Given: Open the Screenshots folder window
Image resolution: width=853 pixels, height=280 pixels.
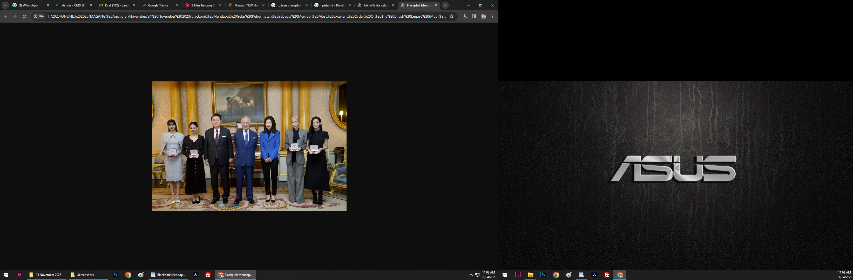Looking at the screenshot, I should click(x=88, y=275).
